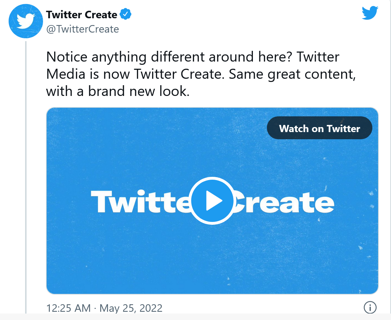Open the Twitter Create display name link
Viewport: 391px width, 320px height.
[82, 15]
